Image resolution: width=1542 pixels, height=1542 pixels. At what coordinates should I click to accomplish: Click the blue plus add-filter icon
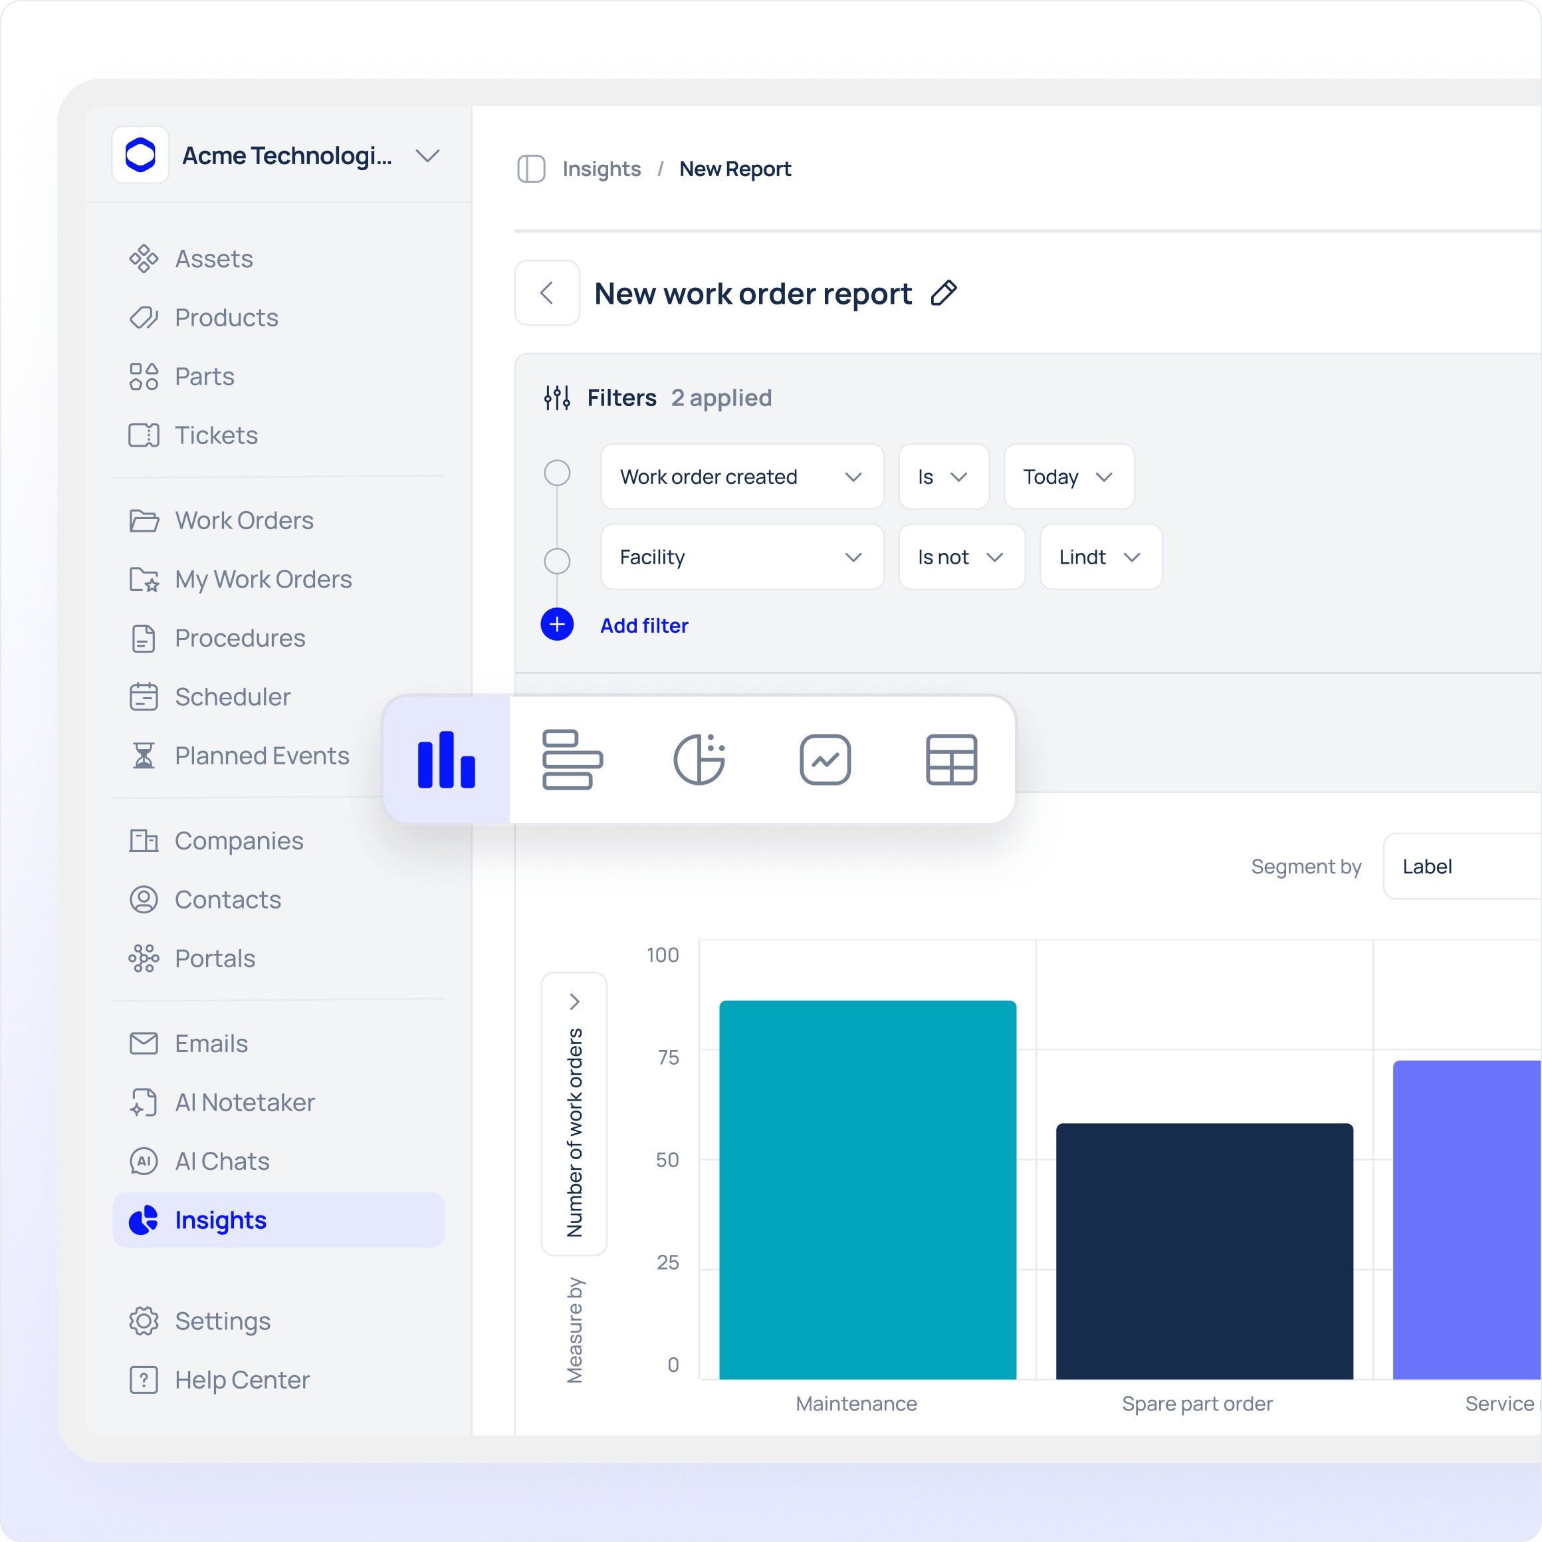point(557,624)
